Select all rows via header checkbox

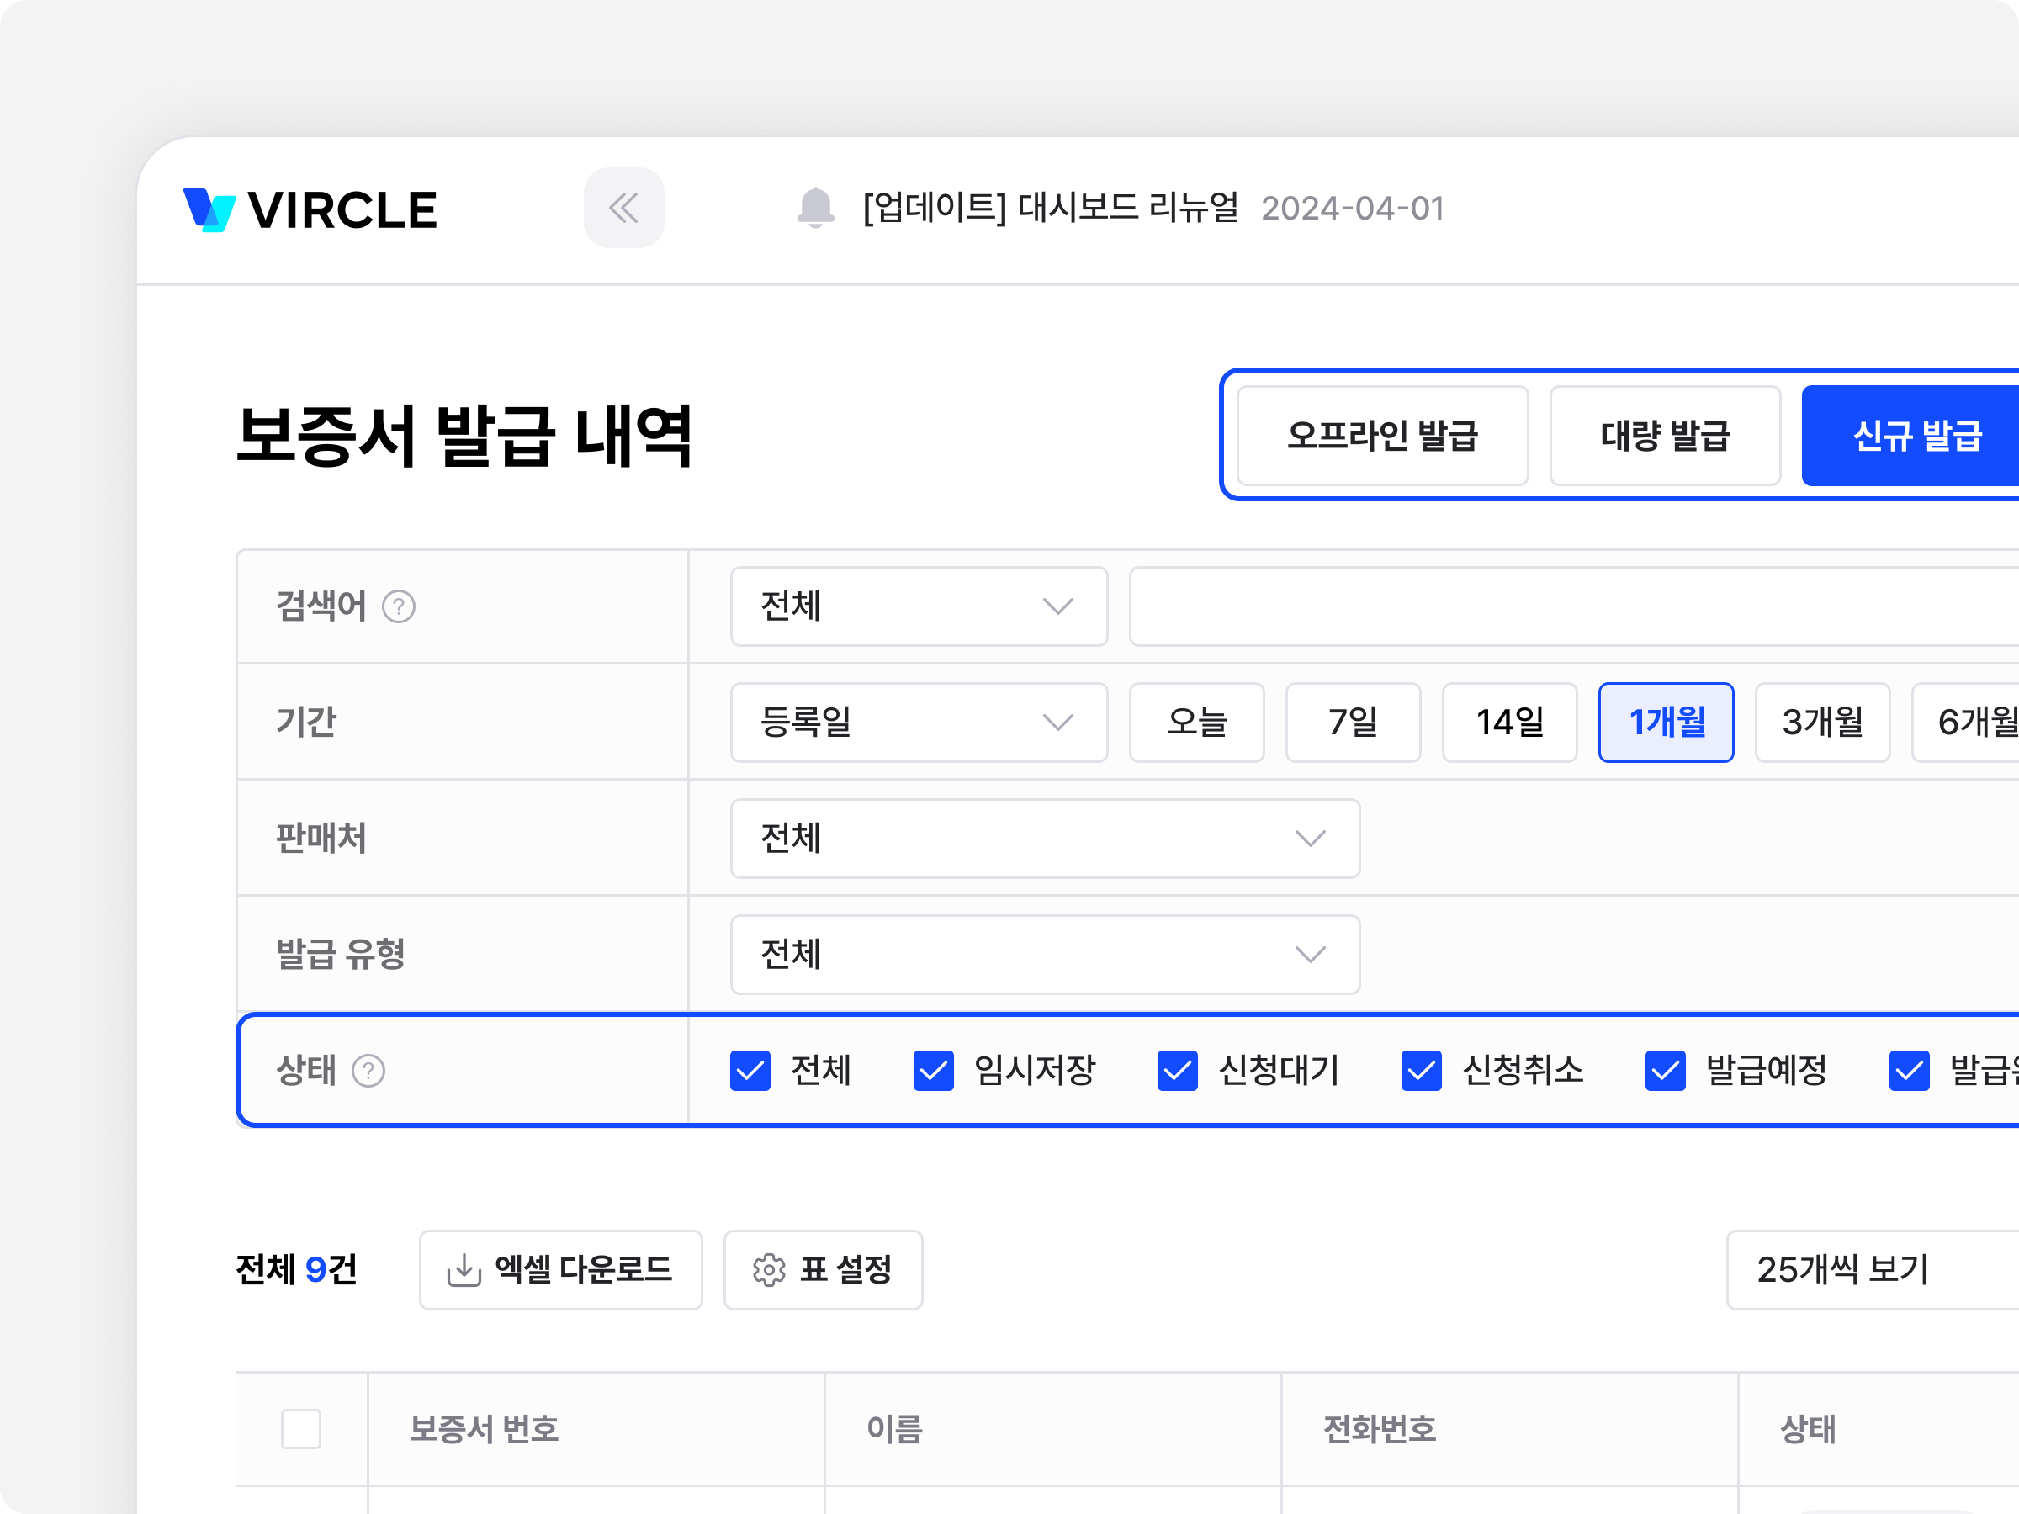301,1428
